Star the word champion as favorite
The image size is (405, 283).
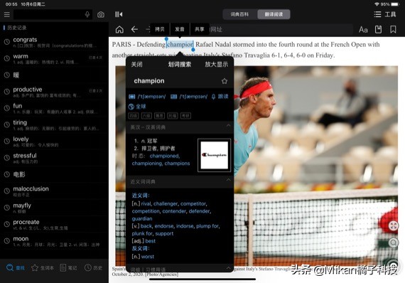click(x=225, y=81)
